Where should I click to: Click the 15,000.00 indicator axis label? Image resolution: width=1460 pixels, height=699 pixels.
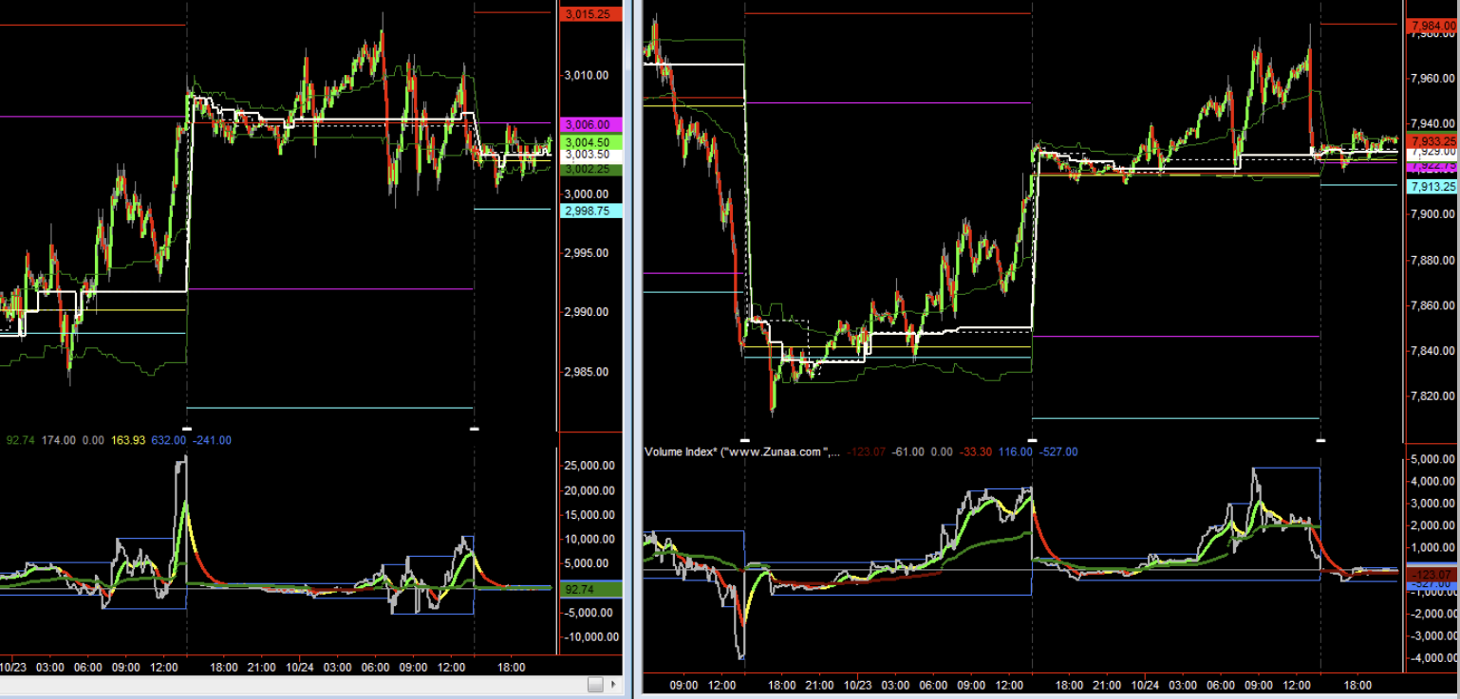pos(591,516)
